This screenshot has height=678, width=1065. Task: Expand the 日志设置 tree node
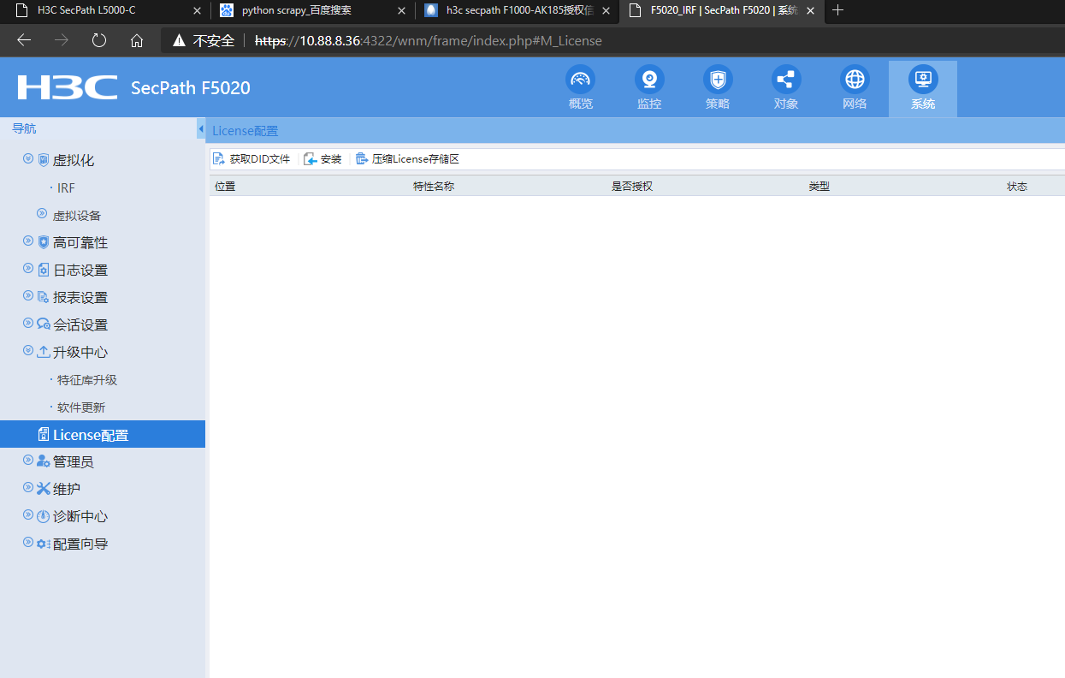(28, 269)
